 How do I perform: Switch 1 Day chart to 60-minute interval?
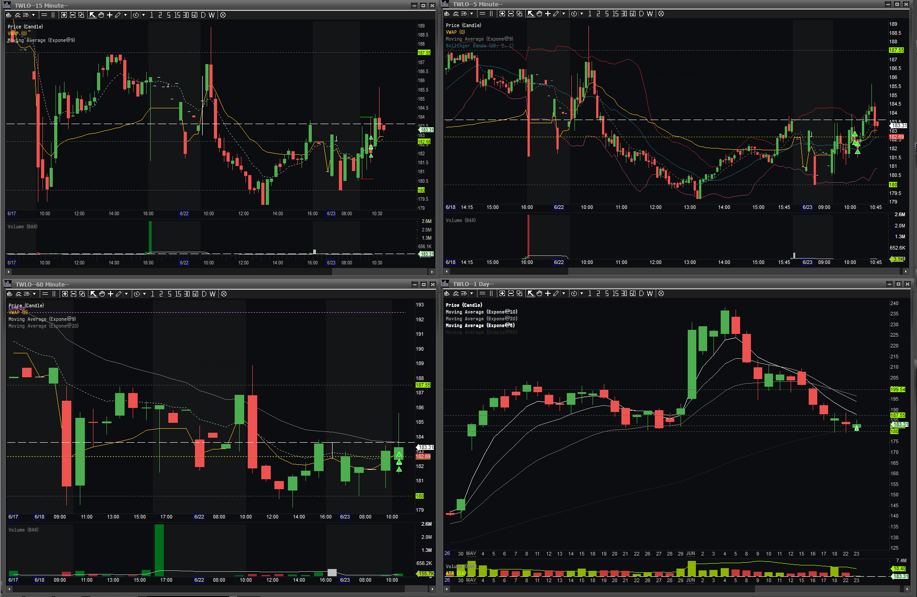pyautogui.click(x=633, y=293)
